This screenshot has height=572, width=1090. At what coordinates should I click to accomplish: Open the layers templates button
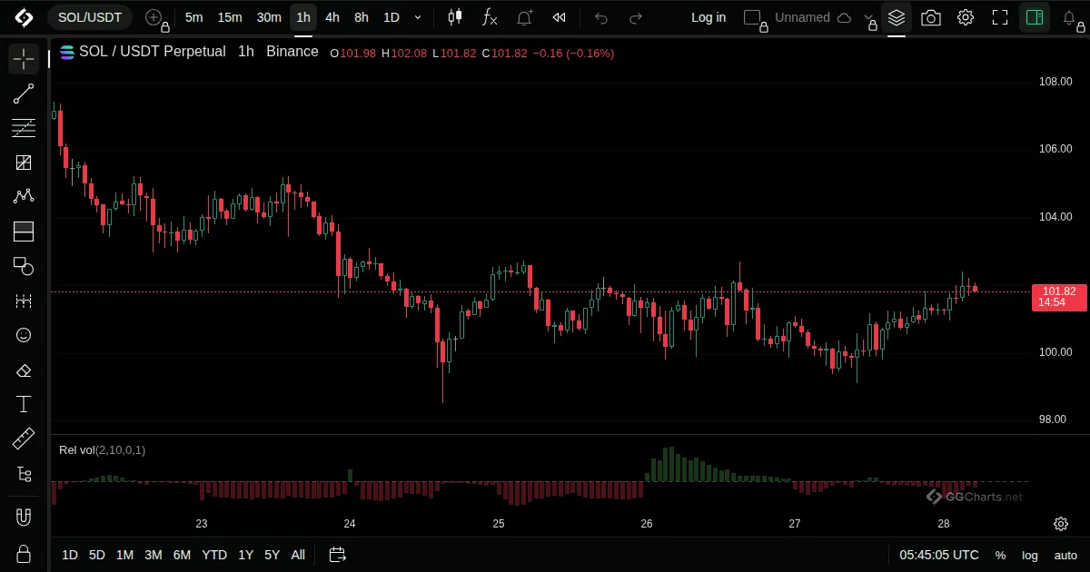pos(897,17)
